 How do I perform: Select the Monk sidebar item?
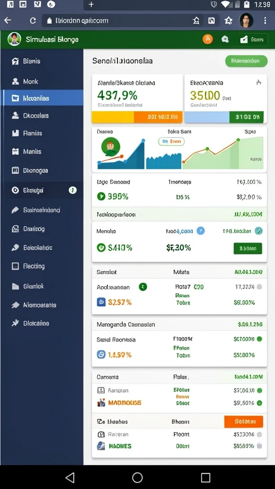(x=42, y=81)
